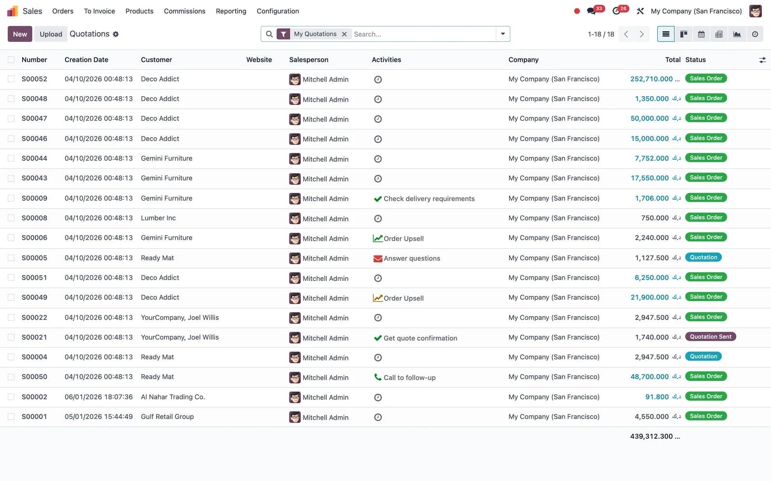
Task: Open the messages icon with badge 33
Action: pyautogui.click(x=591, y=11)
